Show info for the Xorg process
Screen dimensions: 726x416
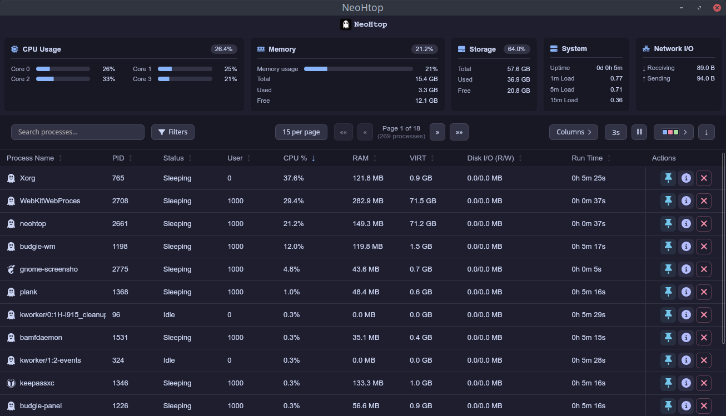(x=686, y=178)
